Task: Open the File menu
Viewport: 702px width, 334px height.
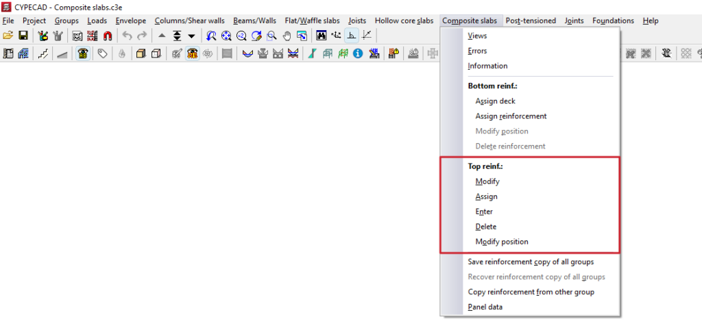Action: point(8,21)
